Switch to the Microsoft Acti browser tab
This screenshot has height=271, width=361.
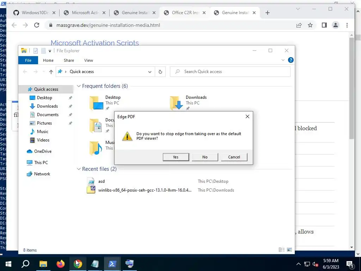pos(85,13)
